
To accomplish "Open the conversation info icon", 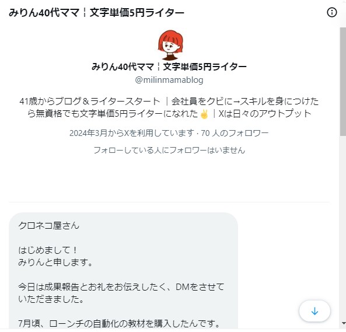I will tap(331, 12).
